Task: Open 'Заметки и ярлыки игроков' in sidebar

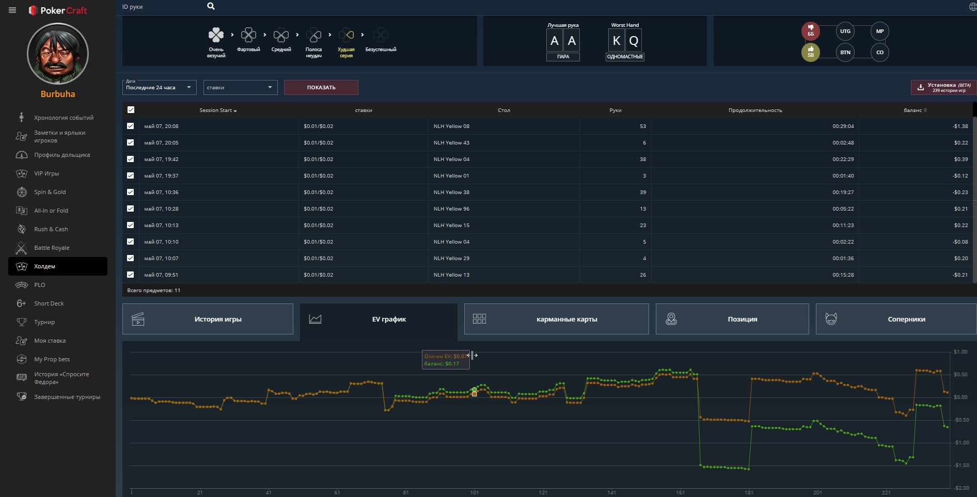Action: (x=58, y=136)
